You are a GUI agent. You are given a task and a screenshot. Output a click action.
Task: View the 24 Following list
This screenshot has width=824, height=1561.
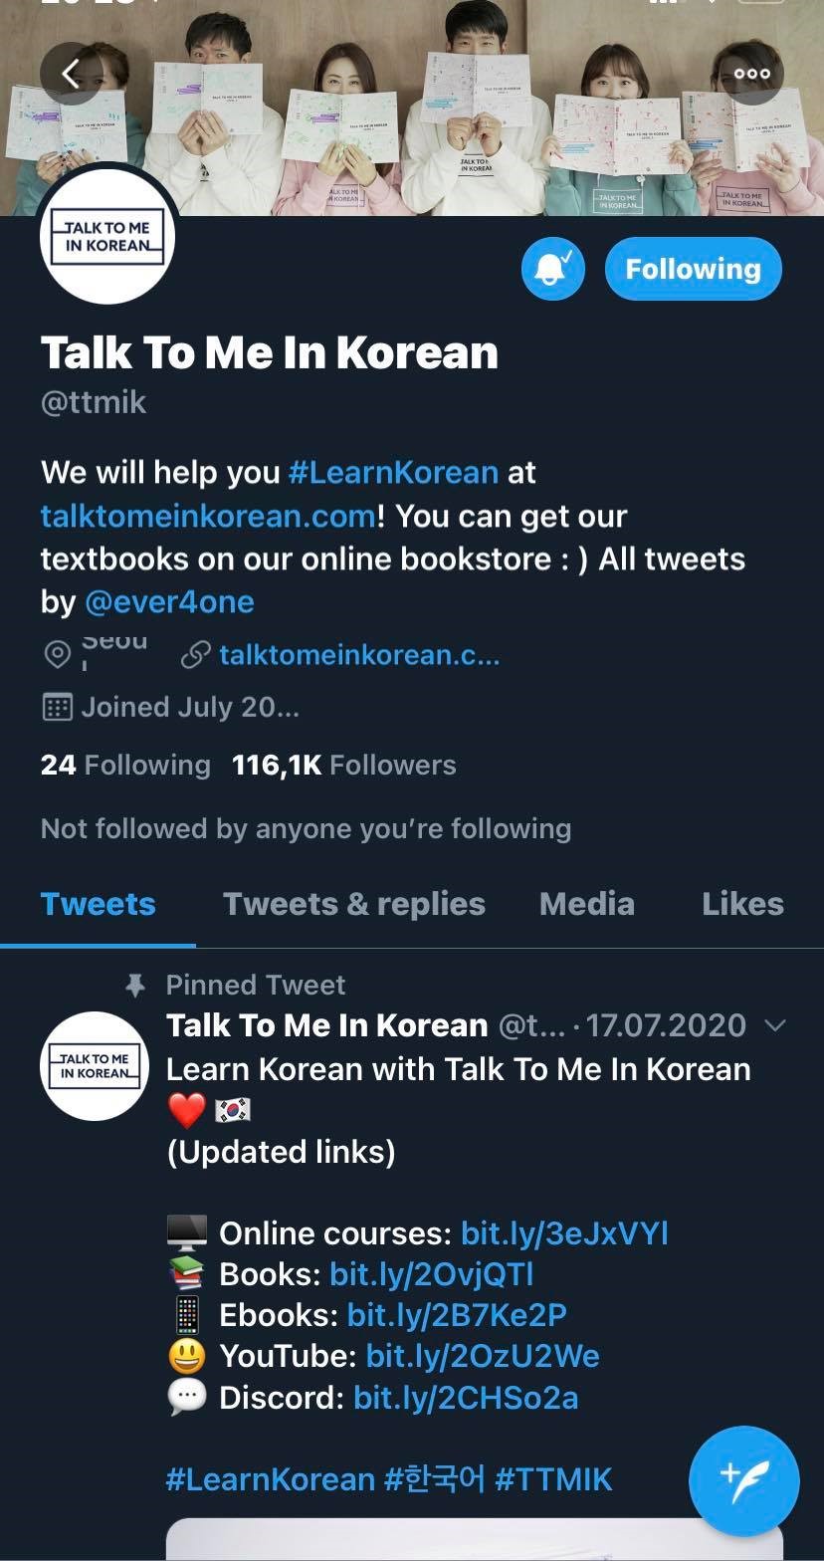coord(125,765)
